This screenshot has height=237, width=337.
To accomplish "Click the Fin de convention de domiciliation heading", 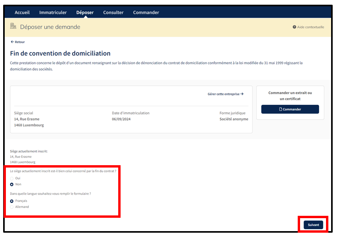I will click(x=60, y=53).
